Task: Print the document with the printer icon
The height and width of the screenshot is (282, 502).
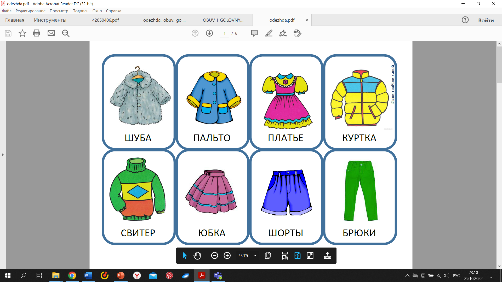Action: tap(37, 33)
